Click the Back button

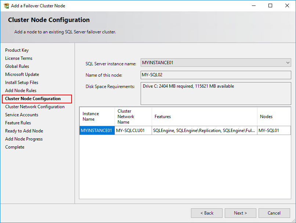point(207,213)
